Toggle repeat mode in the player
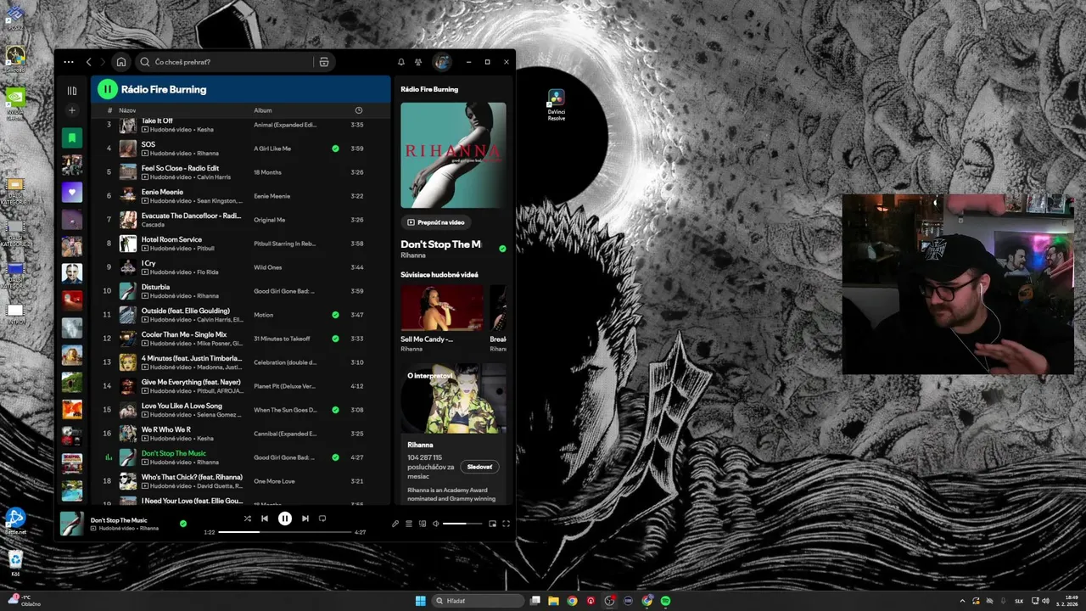 tap(322, 519)
